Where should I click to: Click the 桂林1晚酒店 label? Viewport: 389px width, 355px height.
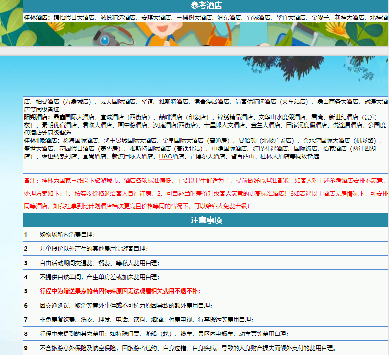point(42,141)
